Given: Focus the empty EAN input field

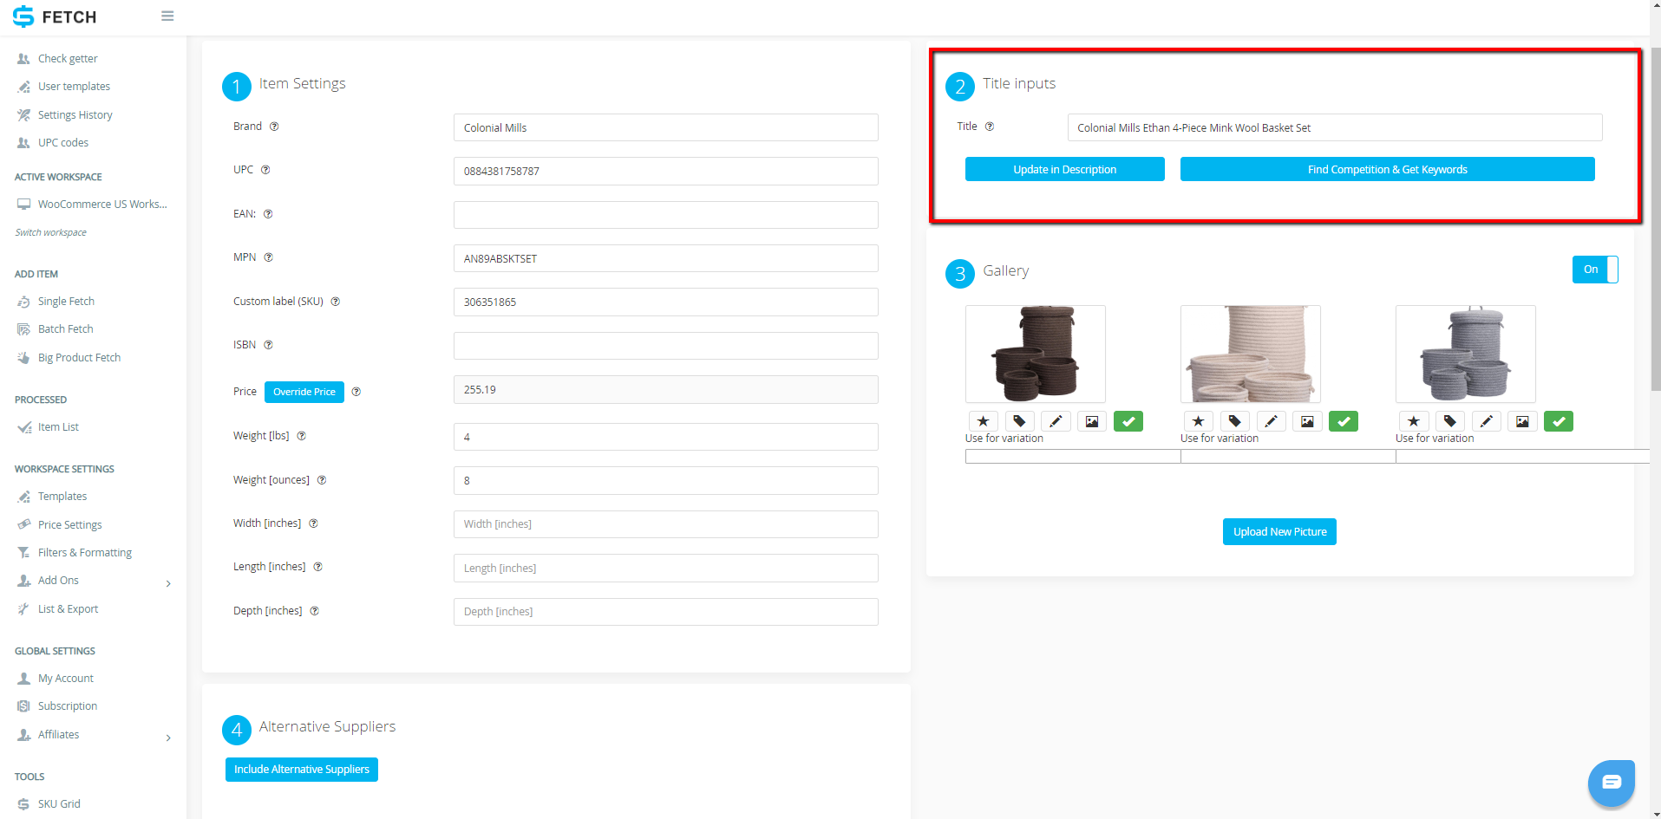Looking at the screenshot, I should coord(666,215).
